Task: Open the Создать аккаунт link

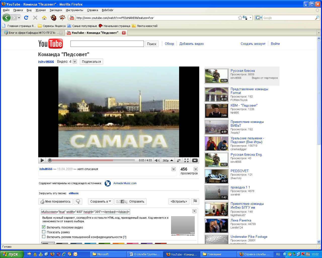Action: (253, 44)
